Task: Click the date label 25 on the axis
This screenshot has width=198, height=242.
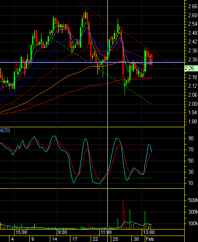Action: [116, 239]
